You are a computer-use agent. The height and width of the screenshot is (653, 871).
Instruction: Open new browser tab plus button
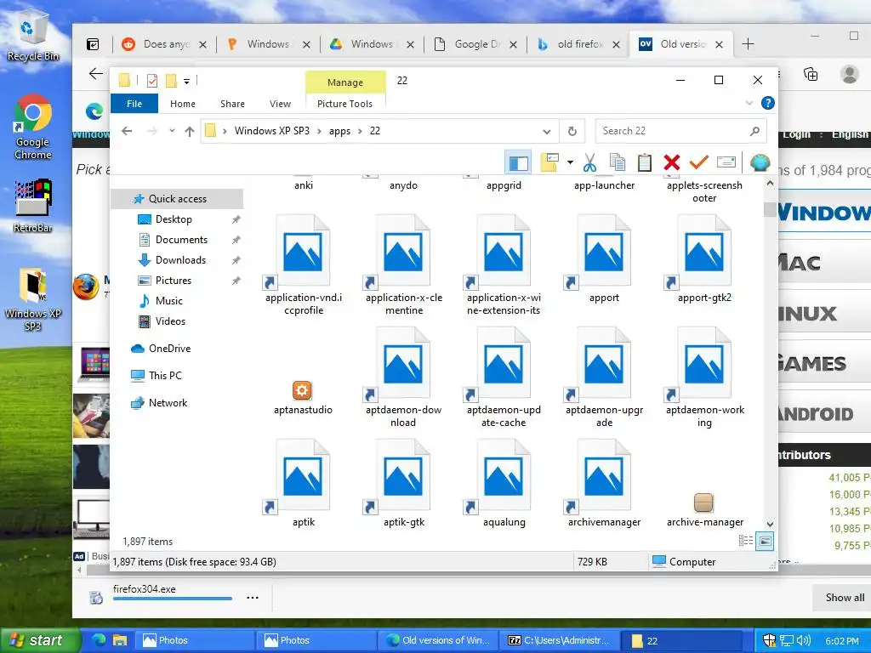749,44
